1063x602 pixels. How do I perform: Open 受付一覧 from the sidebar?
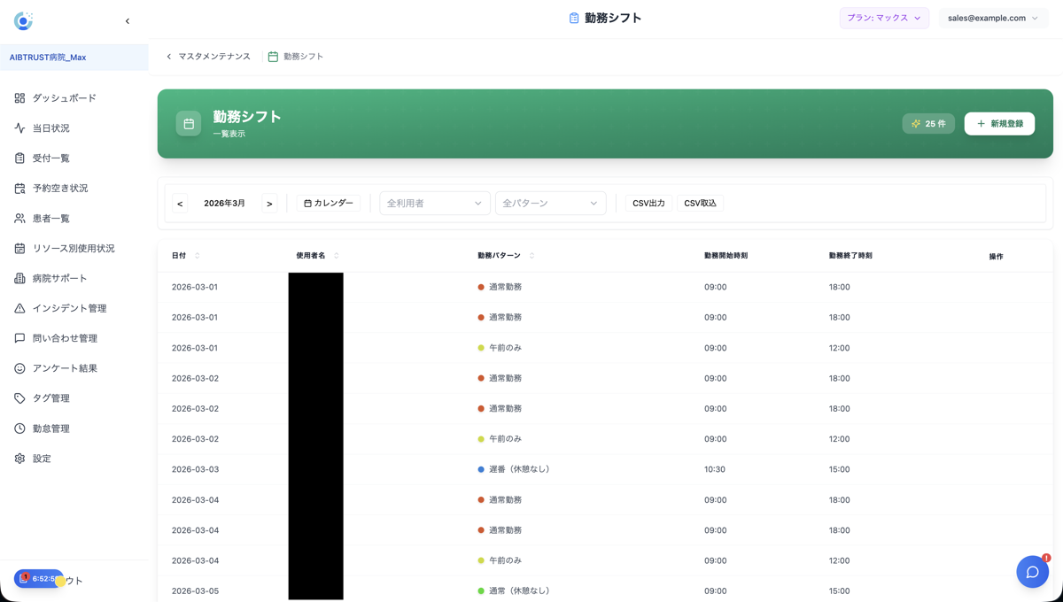pyautogui.click(x=18, y=158)
